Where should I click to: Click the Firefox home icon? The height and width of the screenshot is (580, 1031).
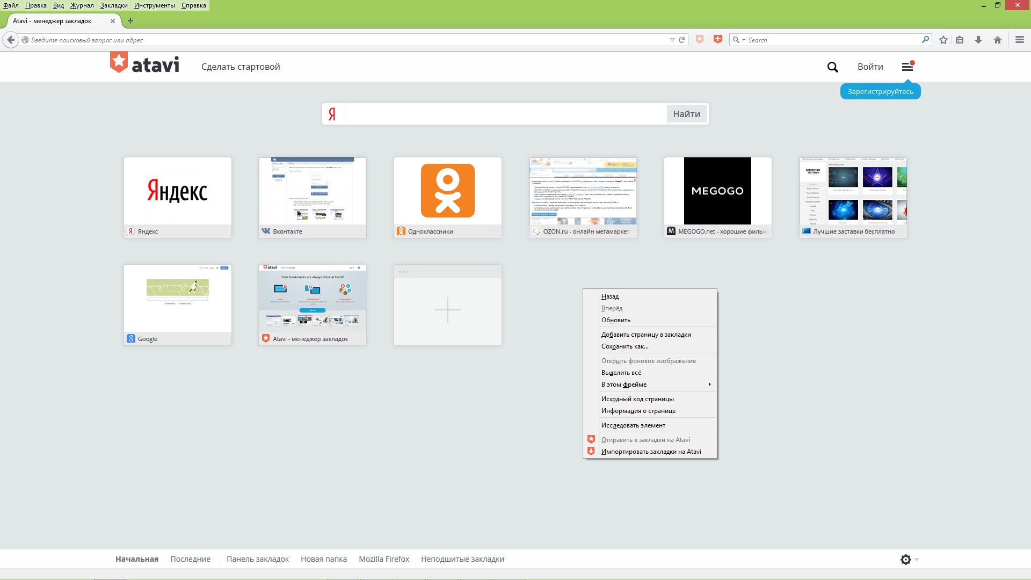click(x=998, y=40)
